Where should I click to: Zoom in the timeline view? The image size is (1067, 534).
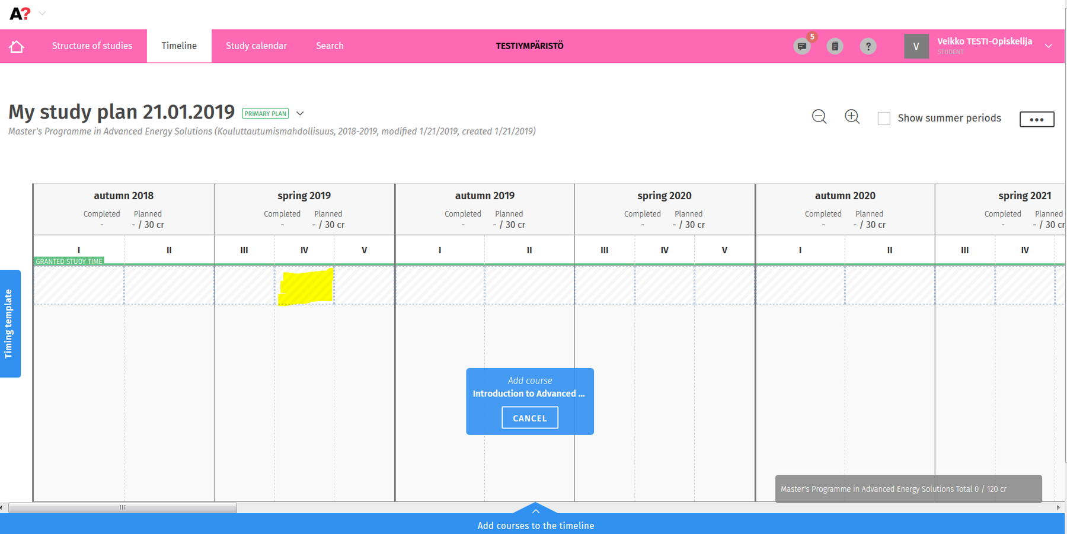(x=852, y=117)
